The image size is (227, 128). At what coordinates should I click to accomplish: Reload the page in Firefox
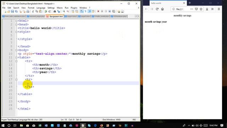coord(157,9)
